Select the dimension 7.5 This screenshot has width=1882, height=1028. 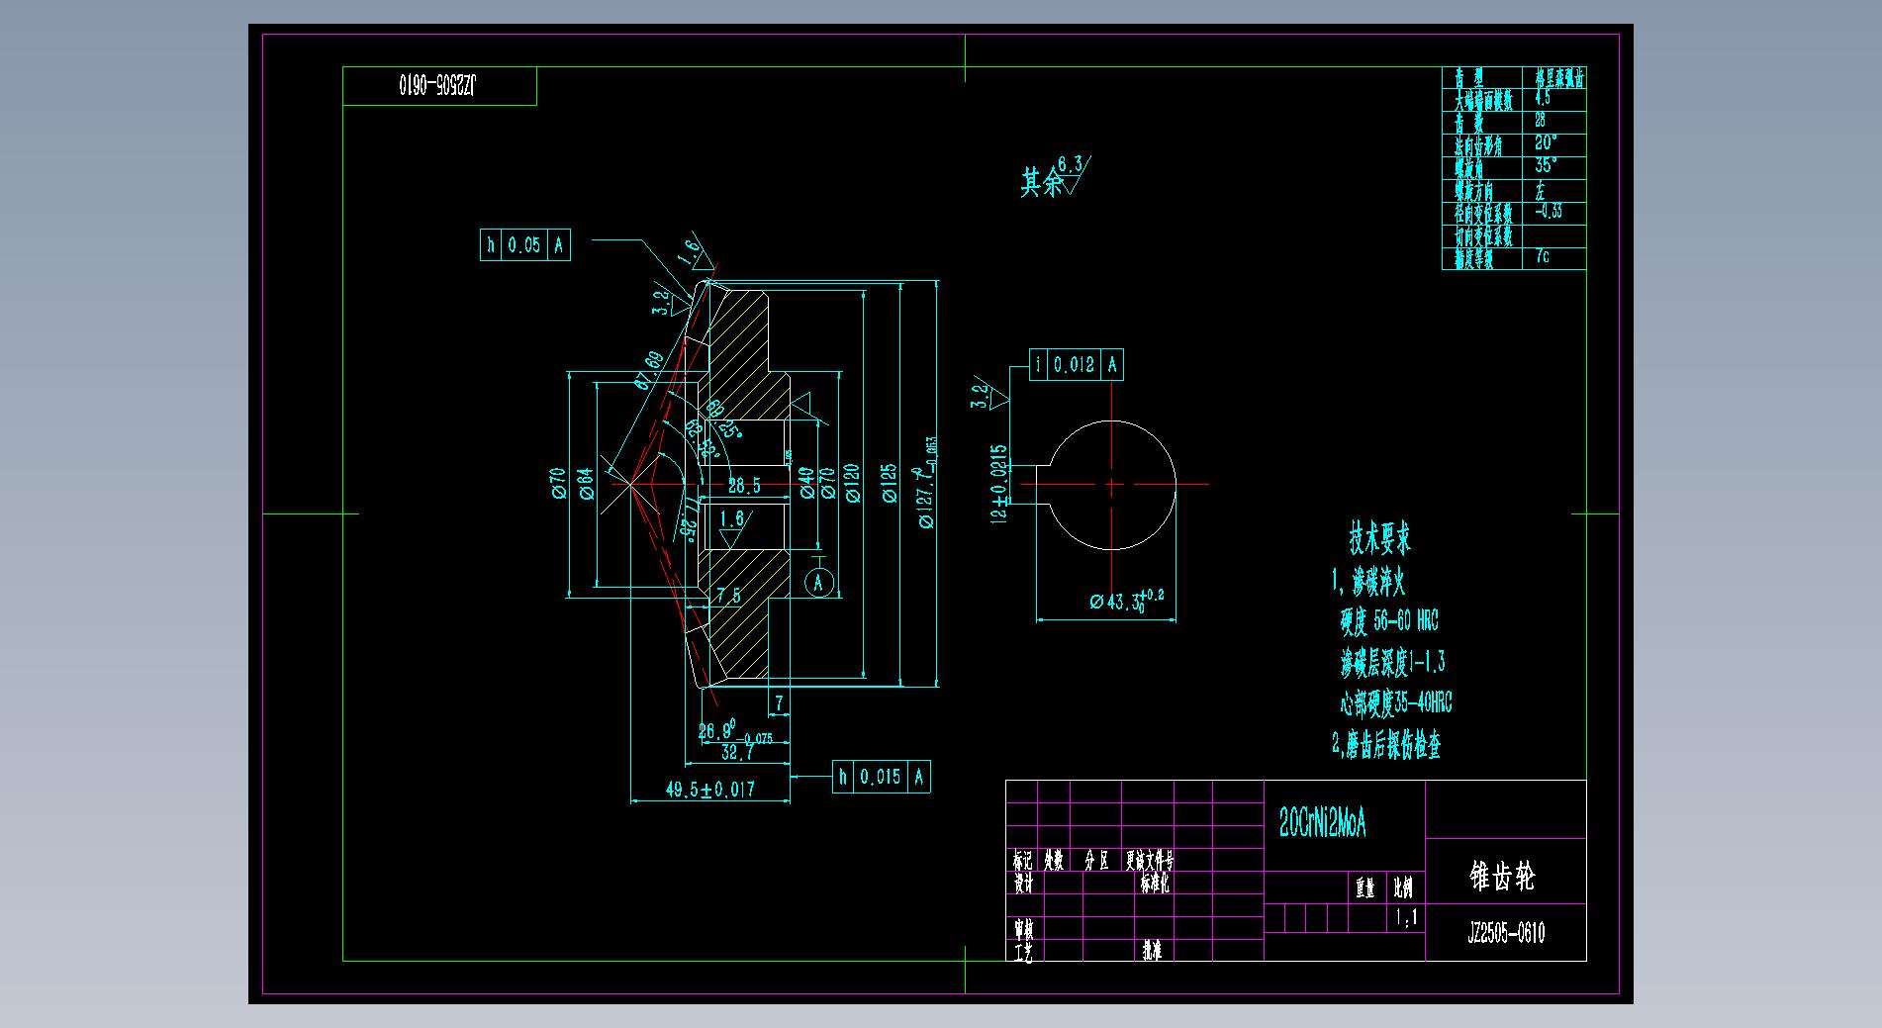[x=728, y=596]
